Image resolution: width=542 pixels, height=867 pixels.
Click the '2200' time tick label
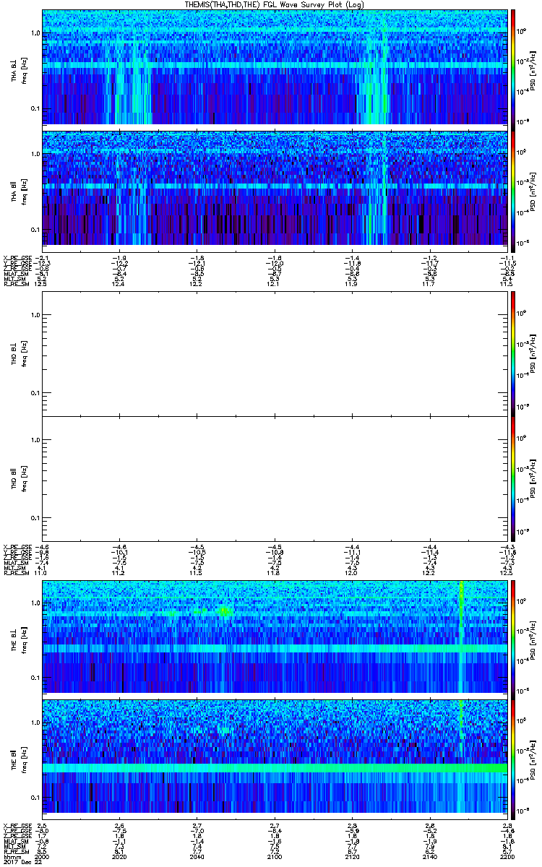pyautogui.click(x=507, y=858)
